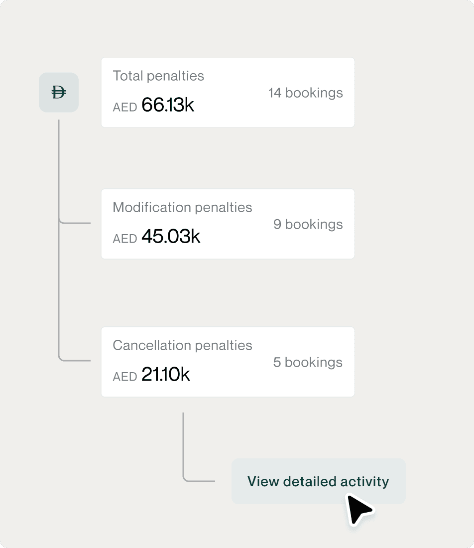This screenshot has width=474, height=548.
Task: Click AED prefix in Total penalties card
Action: click(125, 107)
